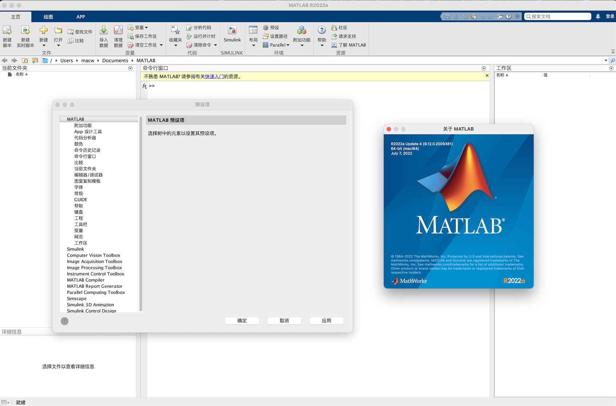Select MATLAB Compiler in preferences tree

86,280
